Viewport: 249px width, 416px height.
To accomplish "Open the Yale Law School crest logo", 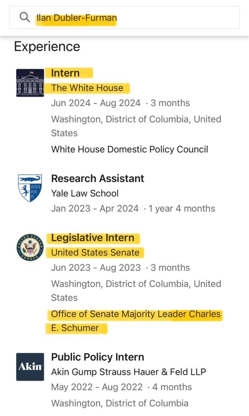I will (x=30, y=188).
